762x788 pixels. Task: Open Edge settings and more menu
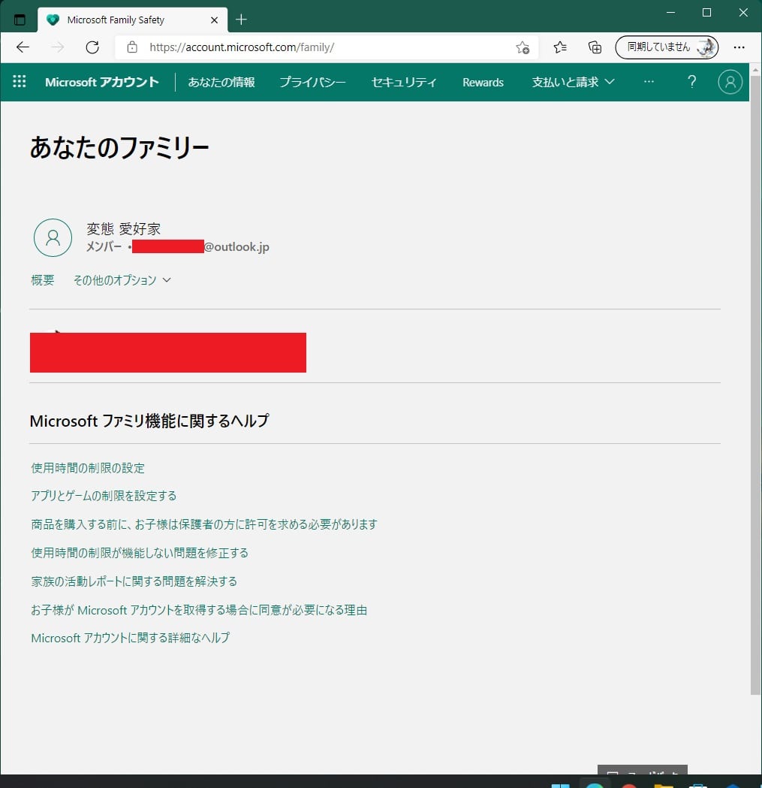739,47
